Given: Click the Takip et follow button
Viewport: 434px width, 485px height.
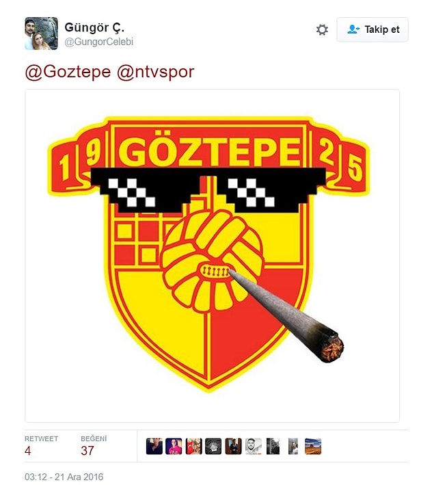Looking at the screenshot, I should [x=372, y=29].
